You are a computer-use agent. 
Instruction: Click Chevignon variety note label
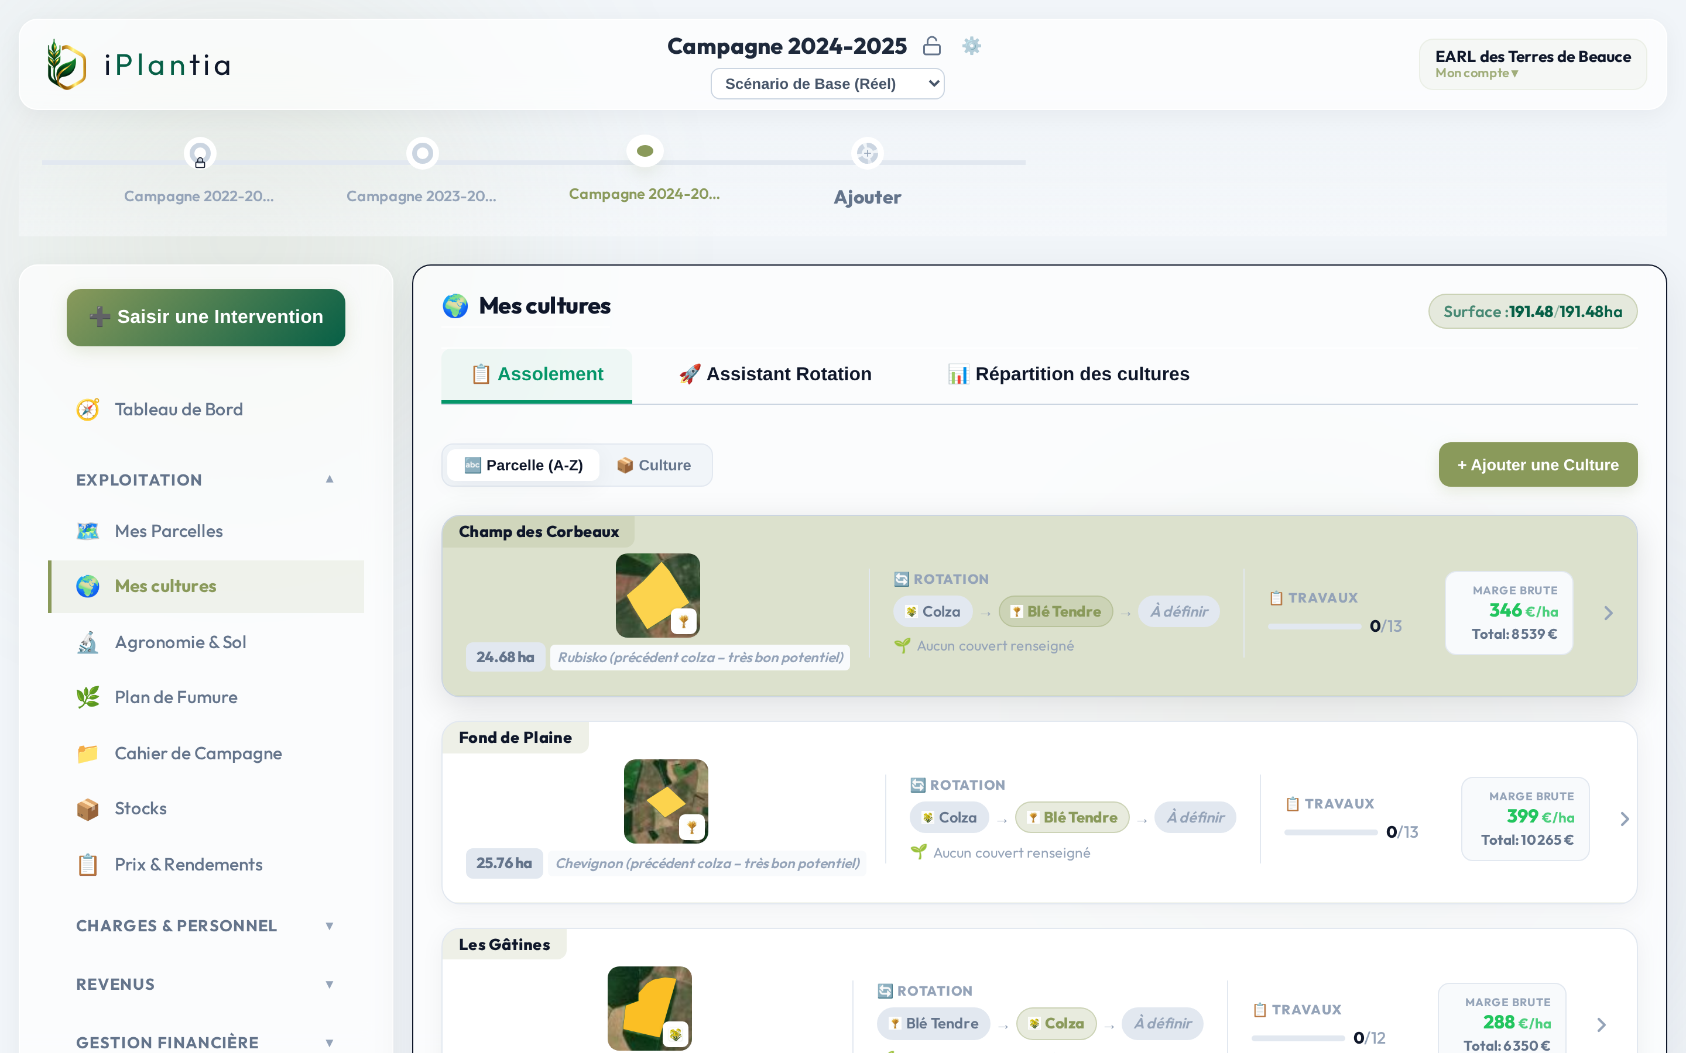(x=707, y=863)
